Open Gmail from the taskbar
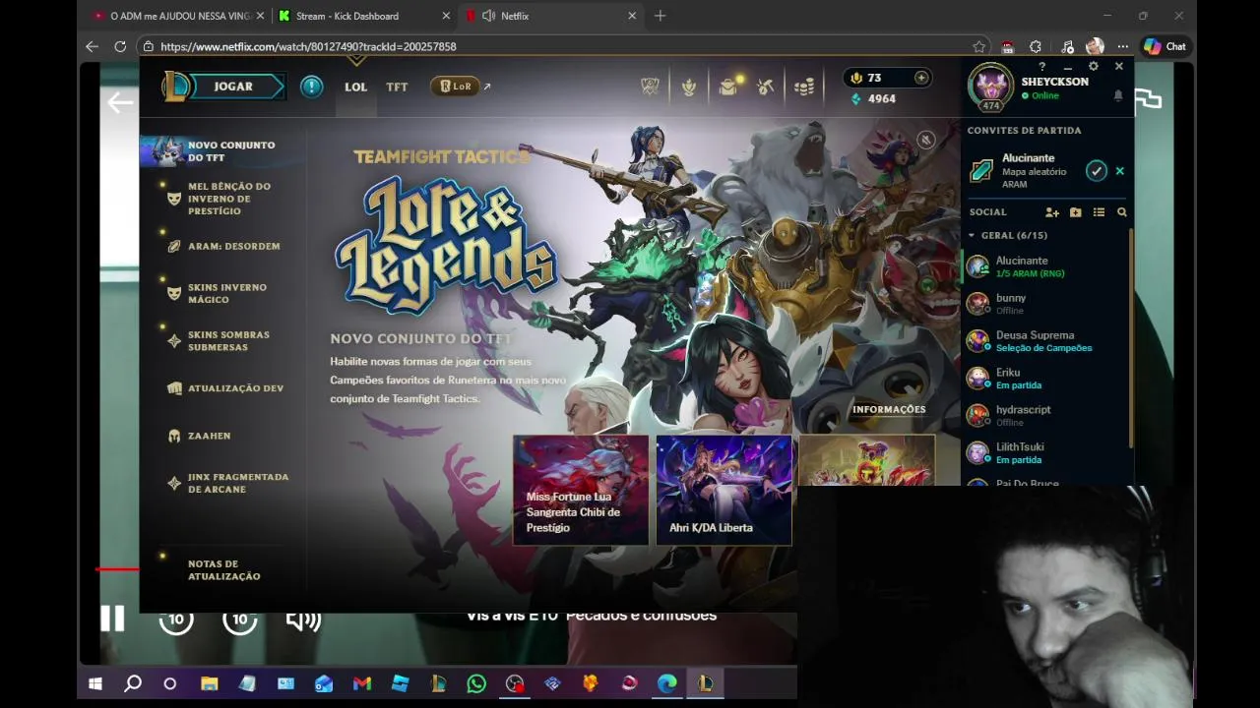This screenshot has width=1260, height=708. click(362, 683)
